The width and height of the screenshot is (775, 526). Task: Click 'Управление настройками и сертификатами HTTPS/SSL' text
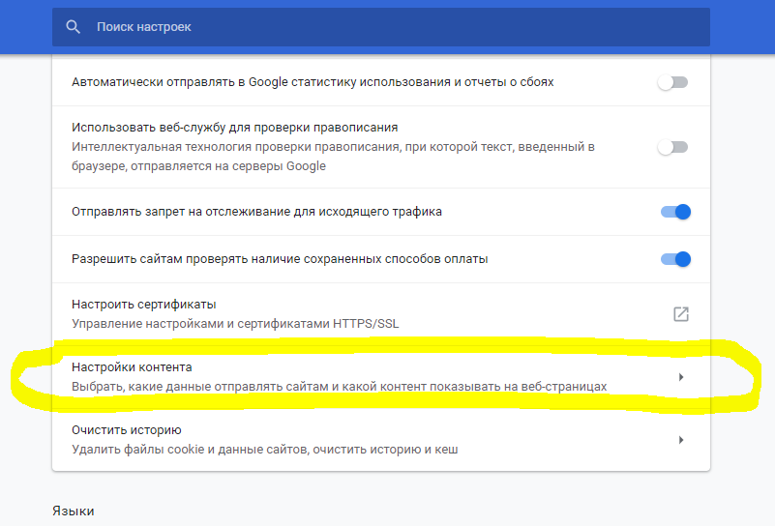tap(235, 324)
